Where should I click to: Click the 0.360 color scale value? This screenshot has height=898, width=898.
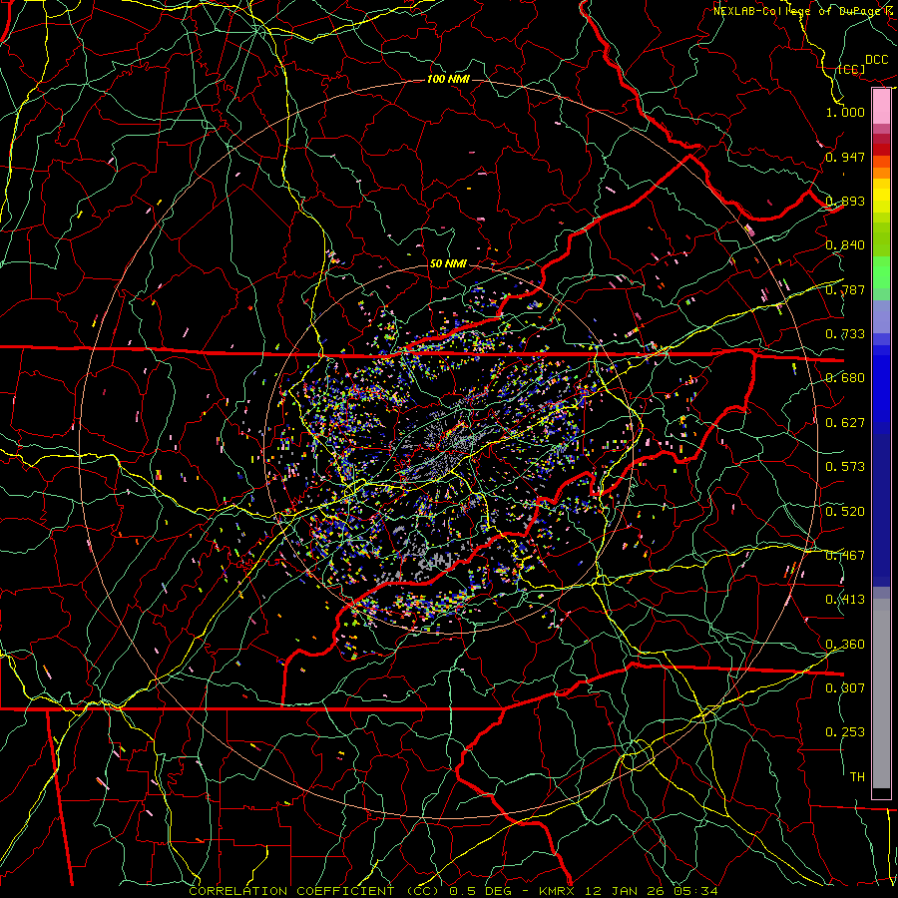pos(845,645)
